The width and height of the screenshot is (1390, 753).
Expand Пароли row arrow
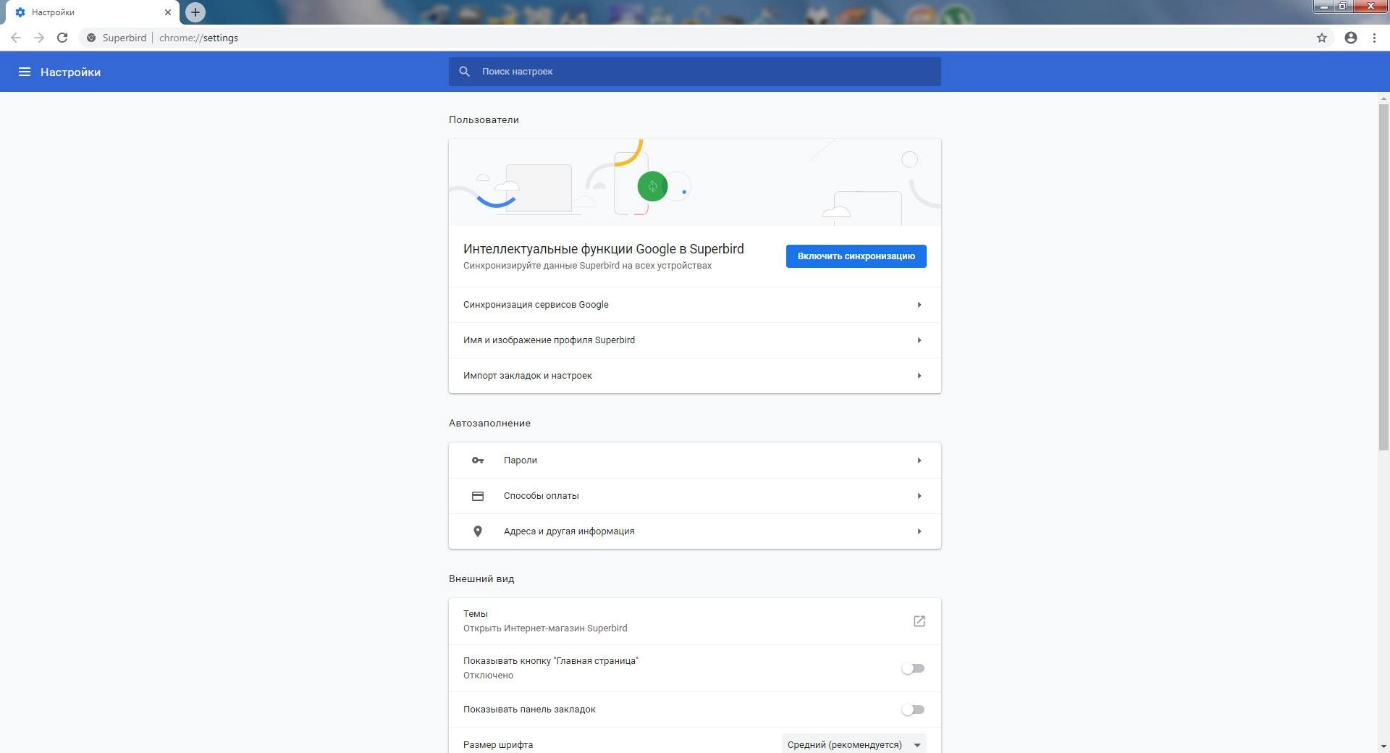coord(919,460)
